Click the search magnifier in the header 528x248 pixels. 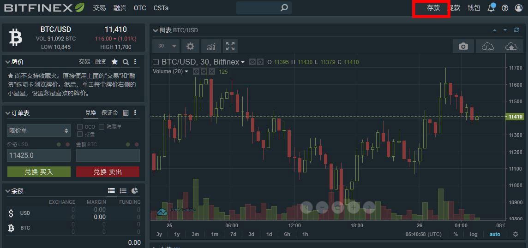(284, 7)
